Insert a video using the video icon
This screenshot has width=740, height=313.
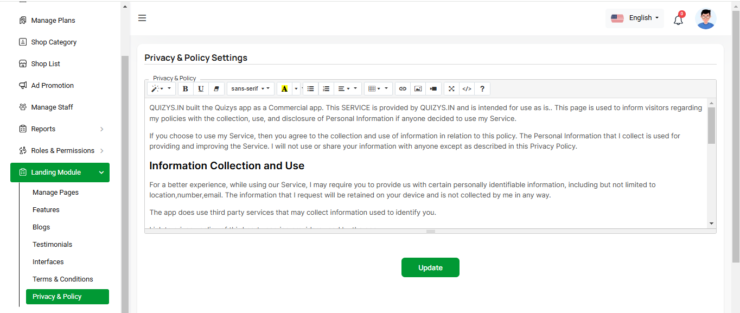433,88
